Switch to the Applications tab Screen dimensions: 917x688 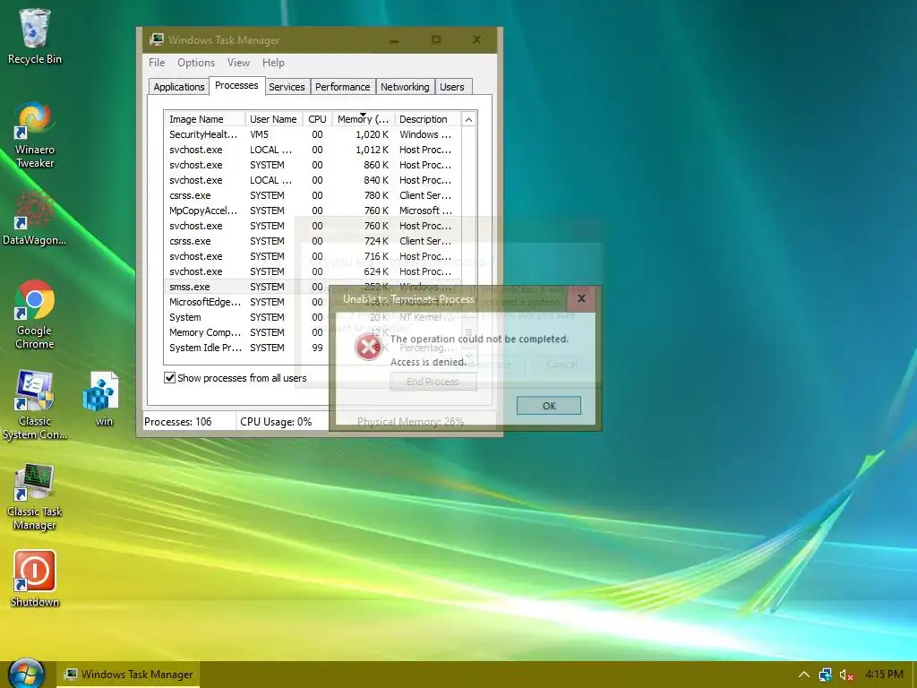click(179, 87)
